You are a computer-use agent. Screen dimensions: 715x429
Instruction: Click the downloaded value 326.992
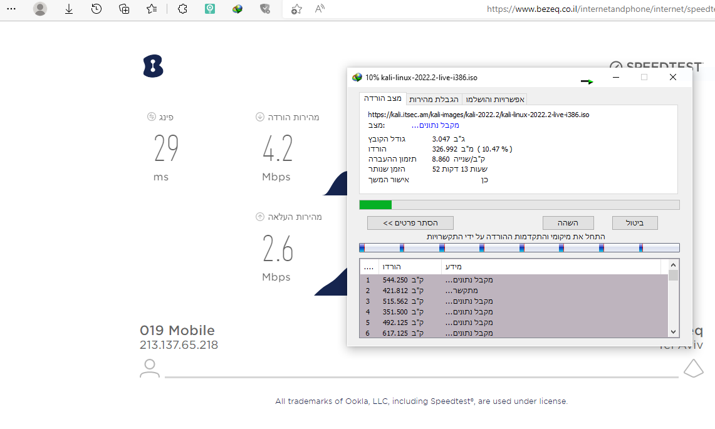pyautogui.click(x=444, y=149)
